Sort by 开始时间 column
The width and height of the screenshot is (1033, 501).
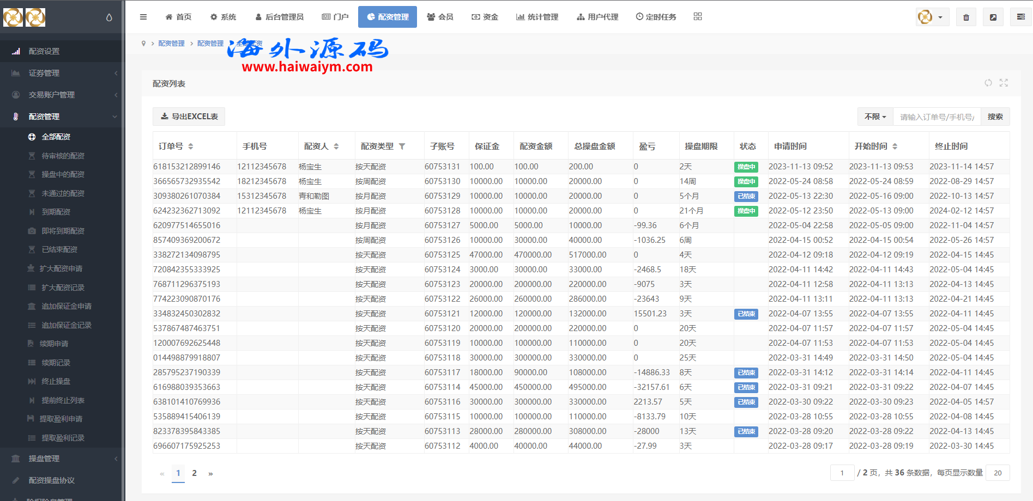point(895,146)
